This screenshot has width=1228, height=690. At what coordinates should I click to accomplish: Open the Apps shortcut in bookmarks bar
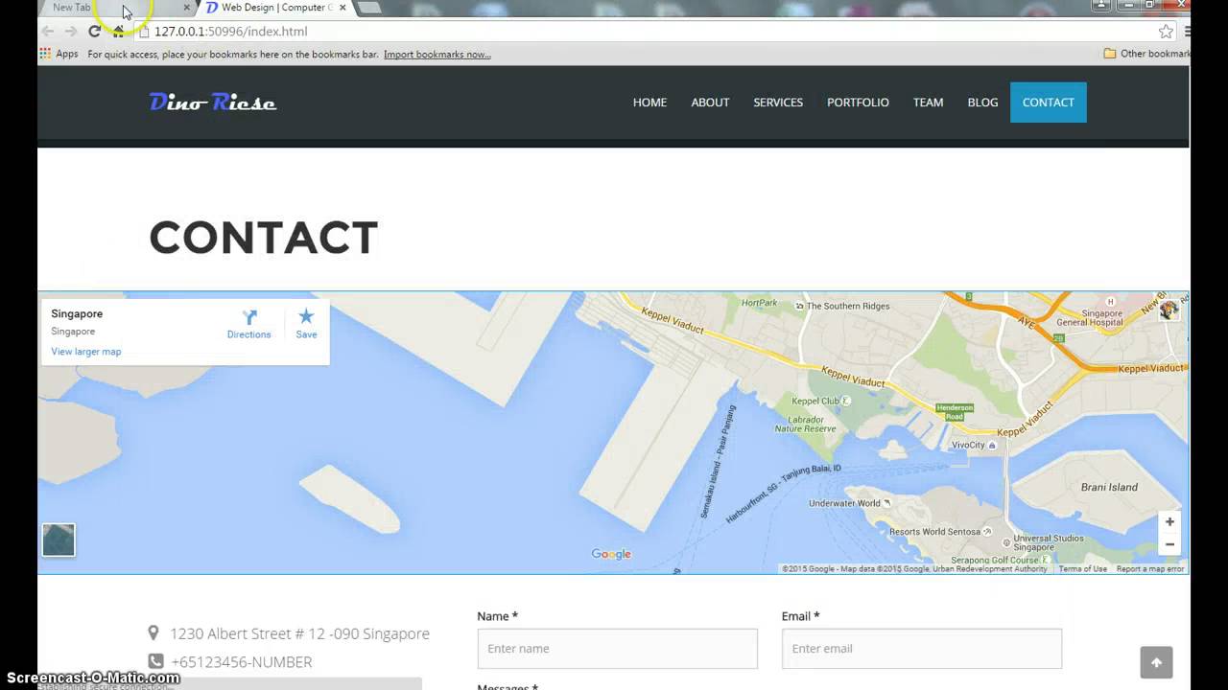coord(59,54)
